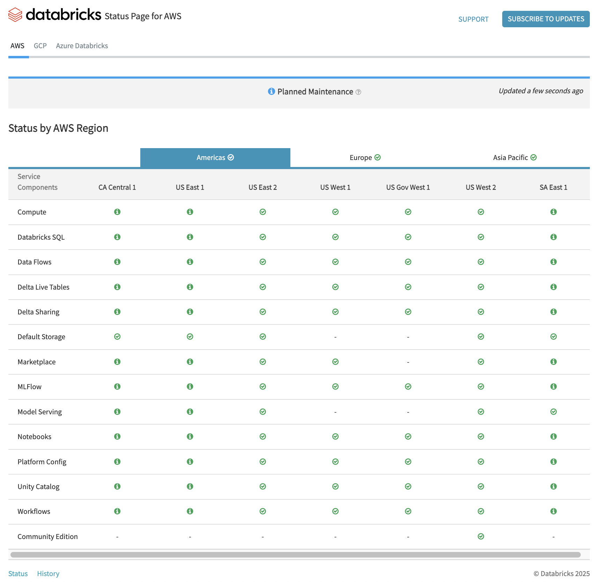
Task: Click Delta Live Tables icon for SA East 1
Action: [554, 287]
